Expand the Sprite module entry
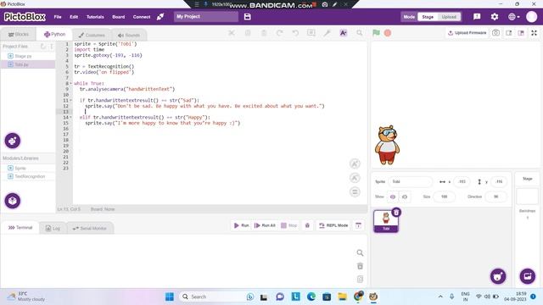 pos(10,168)
